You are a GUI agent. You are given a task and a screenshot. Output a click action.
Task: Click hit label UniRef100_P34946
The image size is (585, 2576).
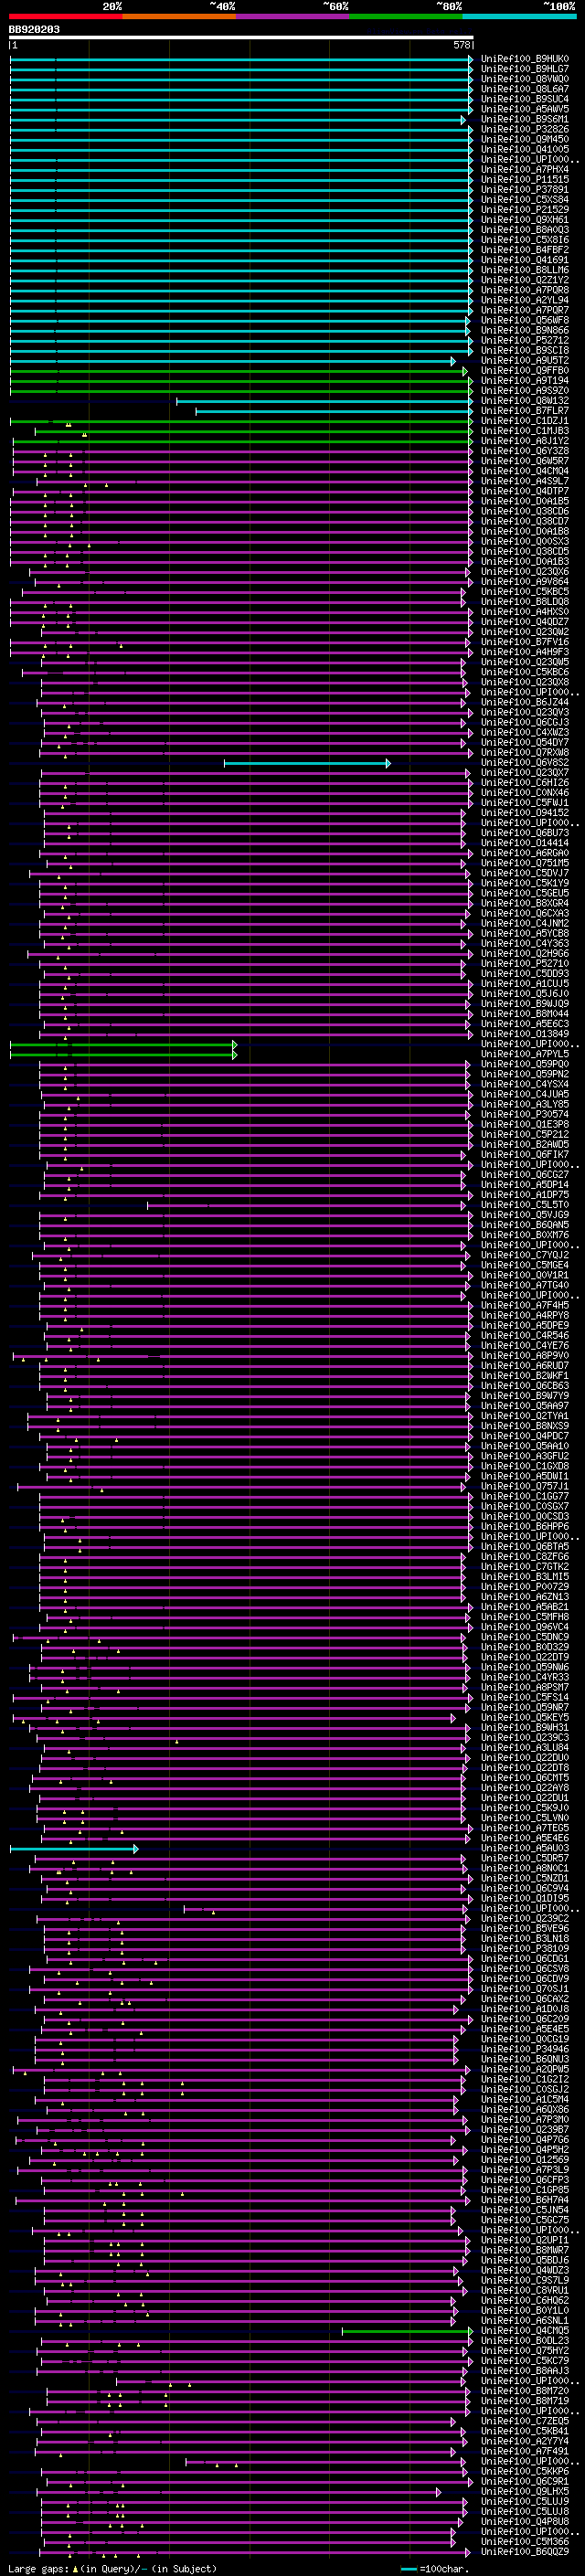525,2050
